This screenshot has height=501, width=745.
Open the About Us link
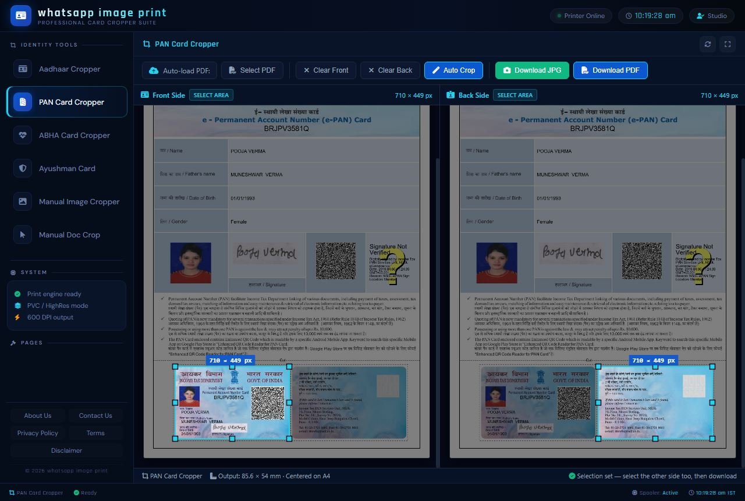click(37, 415)
